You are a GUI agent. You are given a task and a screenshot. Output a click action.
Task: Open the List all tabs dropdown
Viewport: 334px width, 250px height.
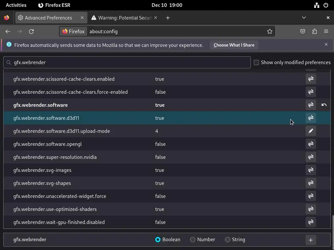pyautogui.click(x=304, y=18)
